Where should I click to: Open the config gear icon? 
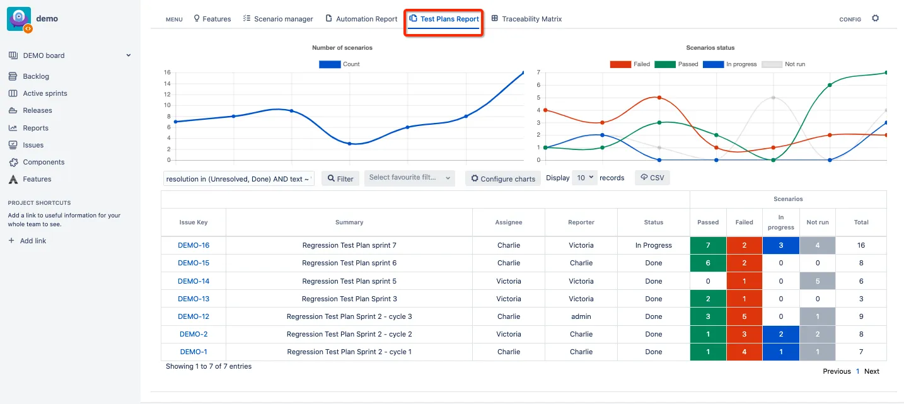[x=875, y=18]
